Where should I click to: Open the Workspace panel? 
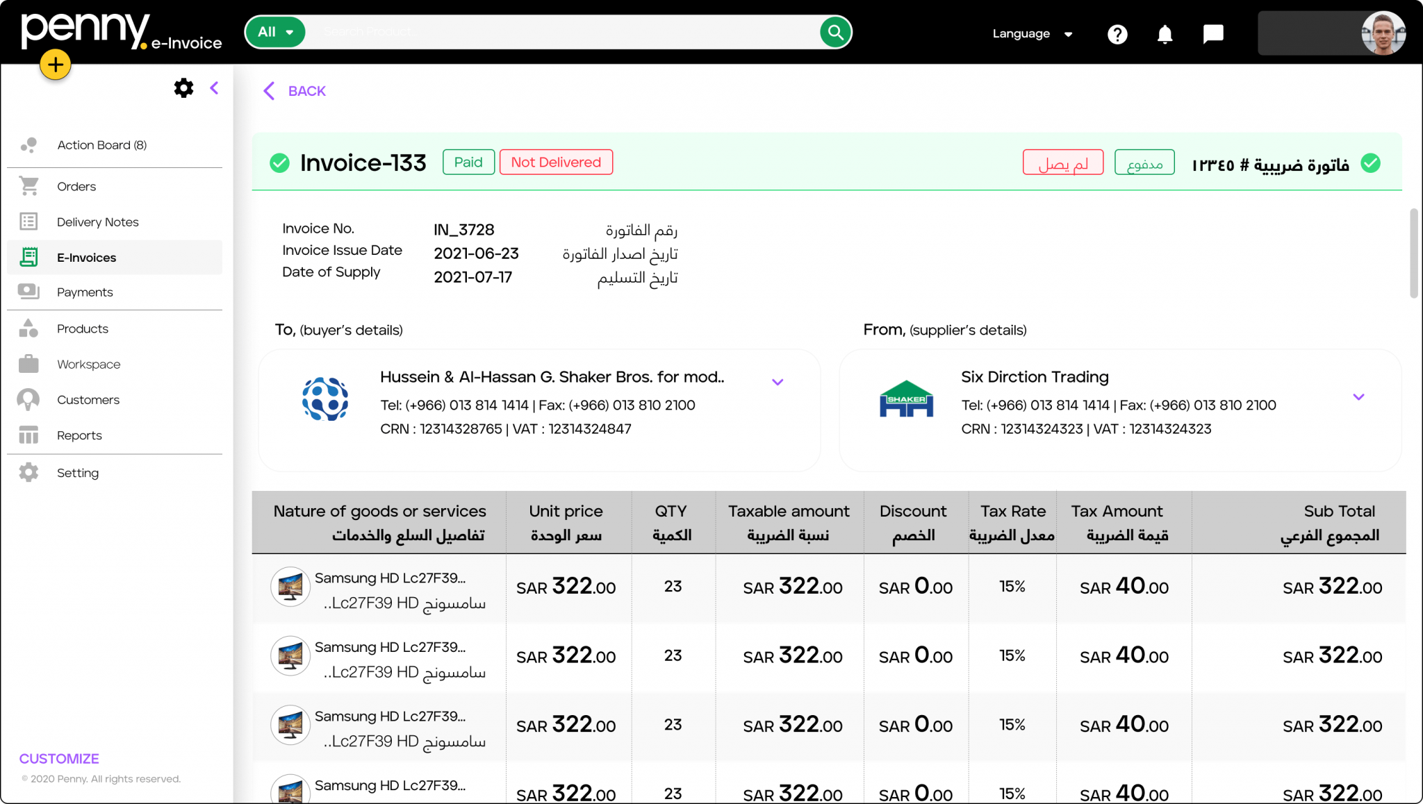[88, 364]
